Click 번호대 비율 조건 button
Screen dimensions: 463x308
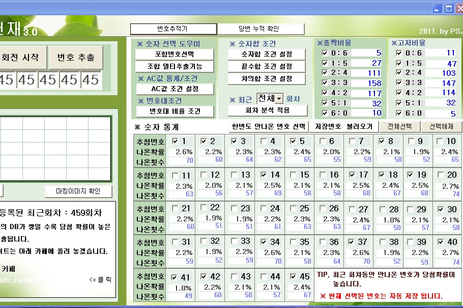tap(174, 111)
